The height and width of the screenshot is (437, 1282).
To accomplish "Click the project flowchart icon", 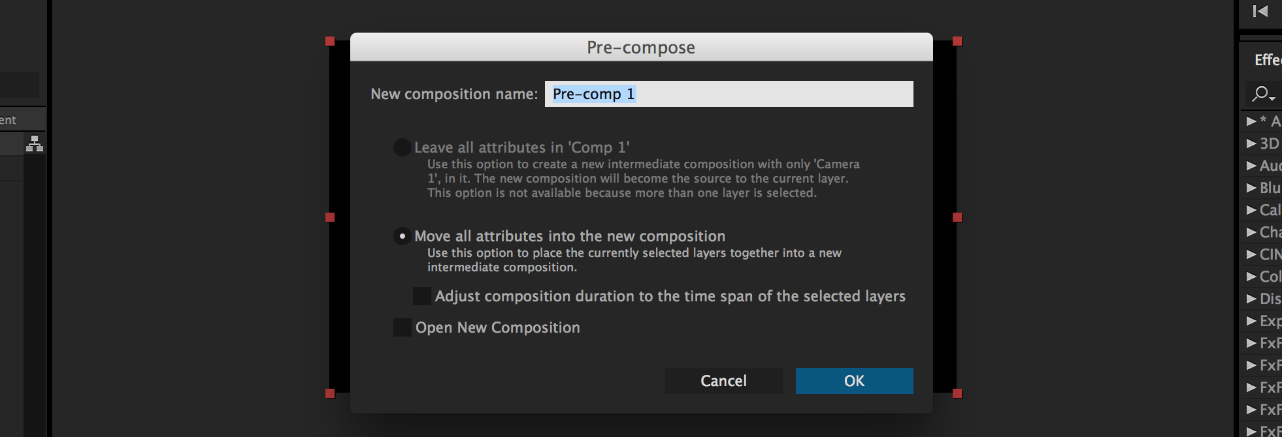I will pyautogui.click(x=35, y=143).
